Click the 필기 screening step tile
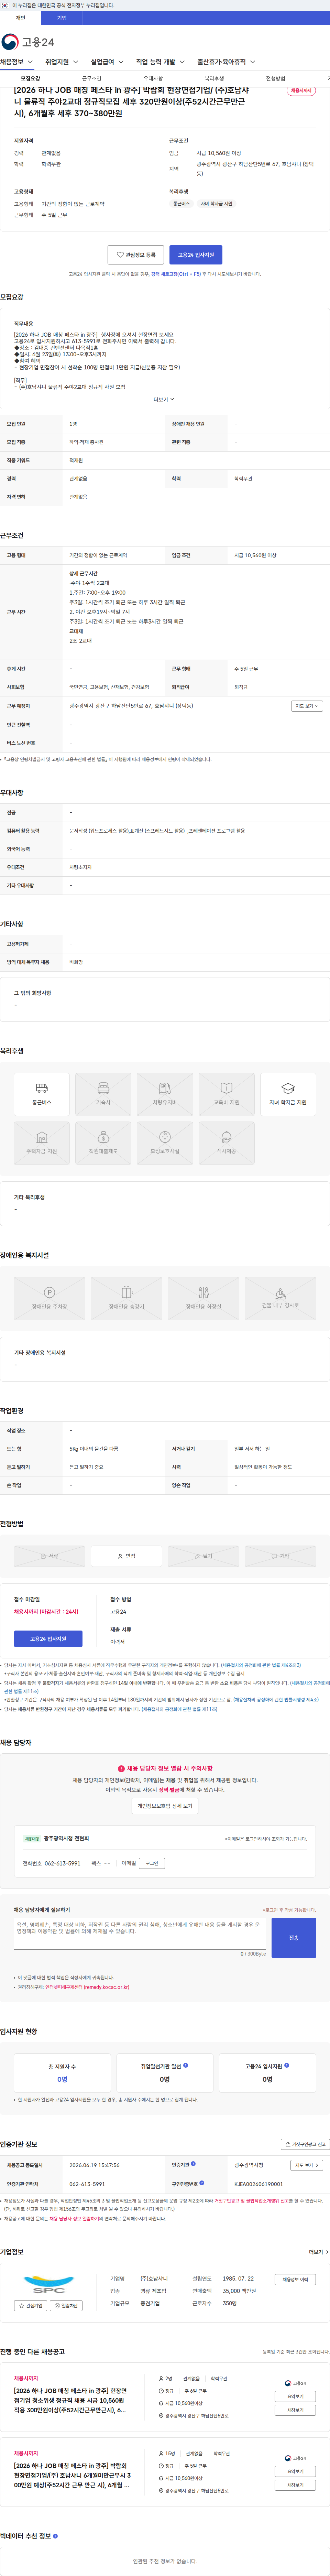 tap(203, 1556)
